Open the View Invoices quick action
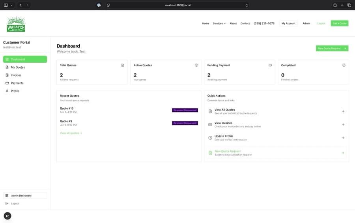This screenshot has height=223, width=355. (x=277, y=125)
